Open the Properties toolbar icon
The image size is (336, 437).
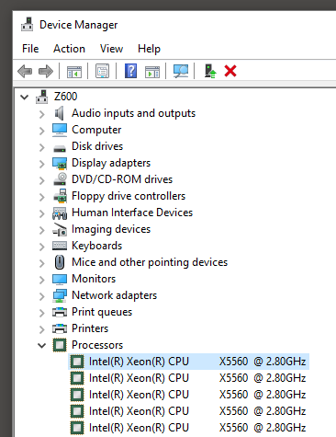pyautogui.click(x=102, y=71)
